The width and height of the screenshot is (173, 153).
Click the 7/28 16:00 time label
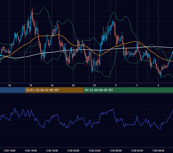click(x=31, y=150)
